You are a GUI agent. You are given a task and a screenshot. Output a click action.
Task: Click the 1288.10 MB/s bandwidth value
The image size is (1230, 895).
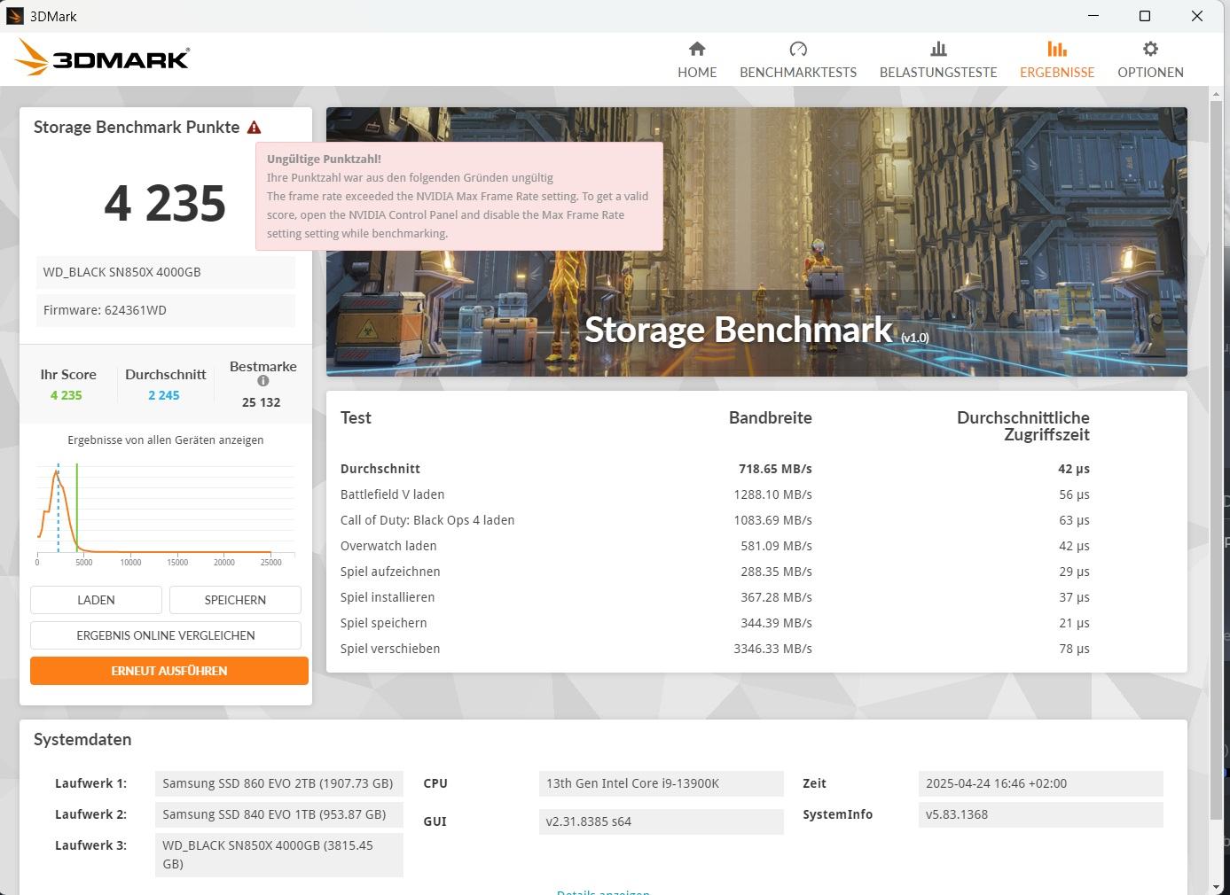click(x=772, y=494)
